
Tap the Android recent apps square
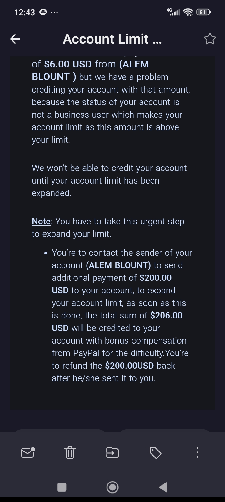pyautogui.click(x=62, y=487)
